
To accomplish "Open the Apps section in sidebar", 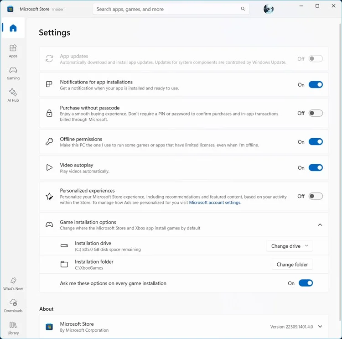I will point(13,51).
